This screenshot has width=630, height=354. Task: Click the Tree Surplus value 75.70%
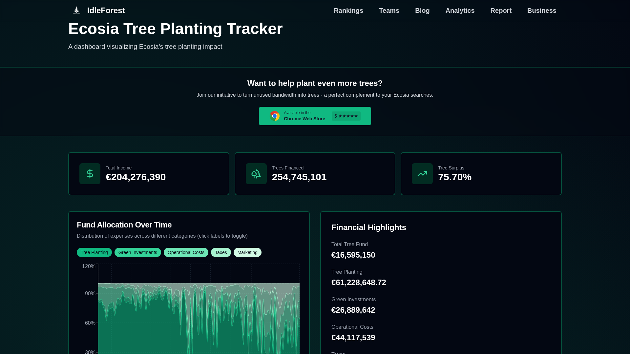click(455, 177)
